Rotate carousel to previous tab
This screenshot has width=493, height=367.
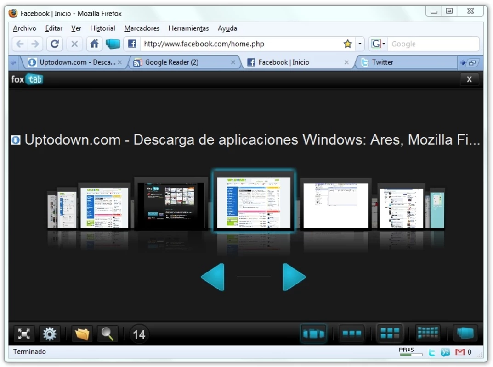click(x=213, y=277)
